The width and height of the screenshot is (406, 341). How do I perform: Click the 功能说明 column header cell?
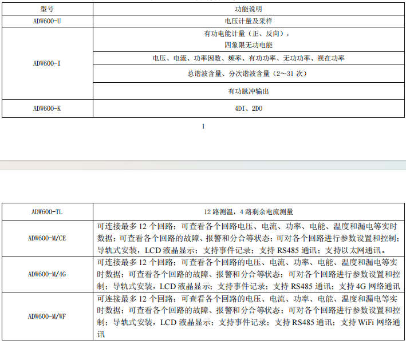[x=249, y=9]
